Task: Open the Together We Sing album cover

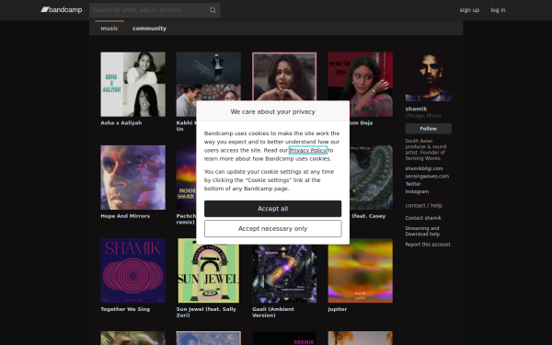Action: (132, 270)
